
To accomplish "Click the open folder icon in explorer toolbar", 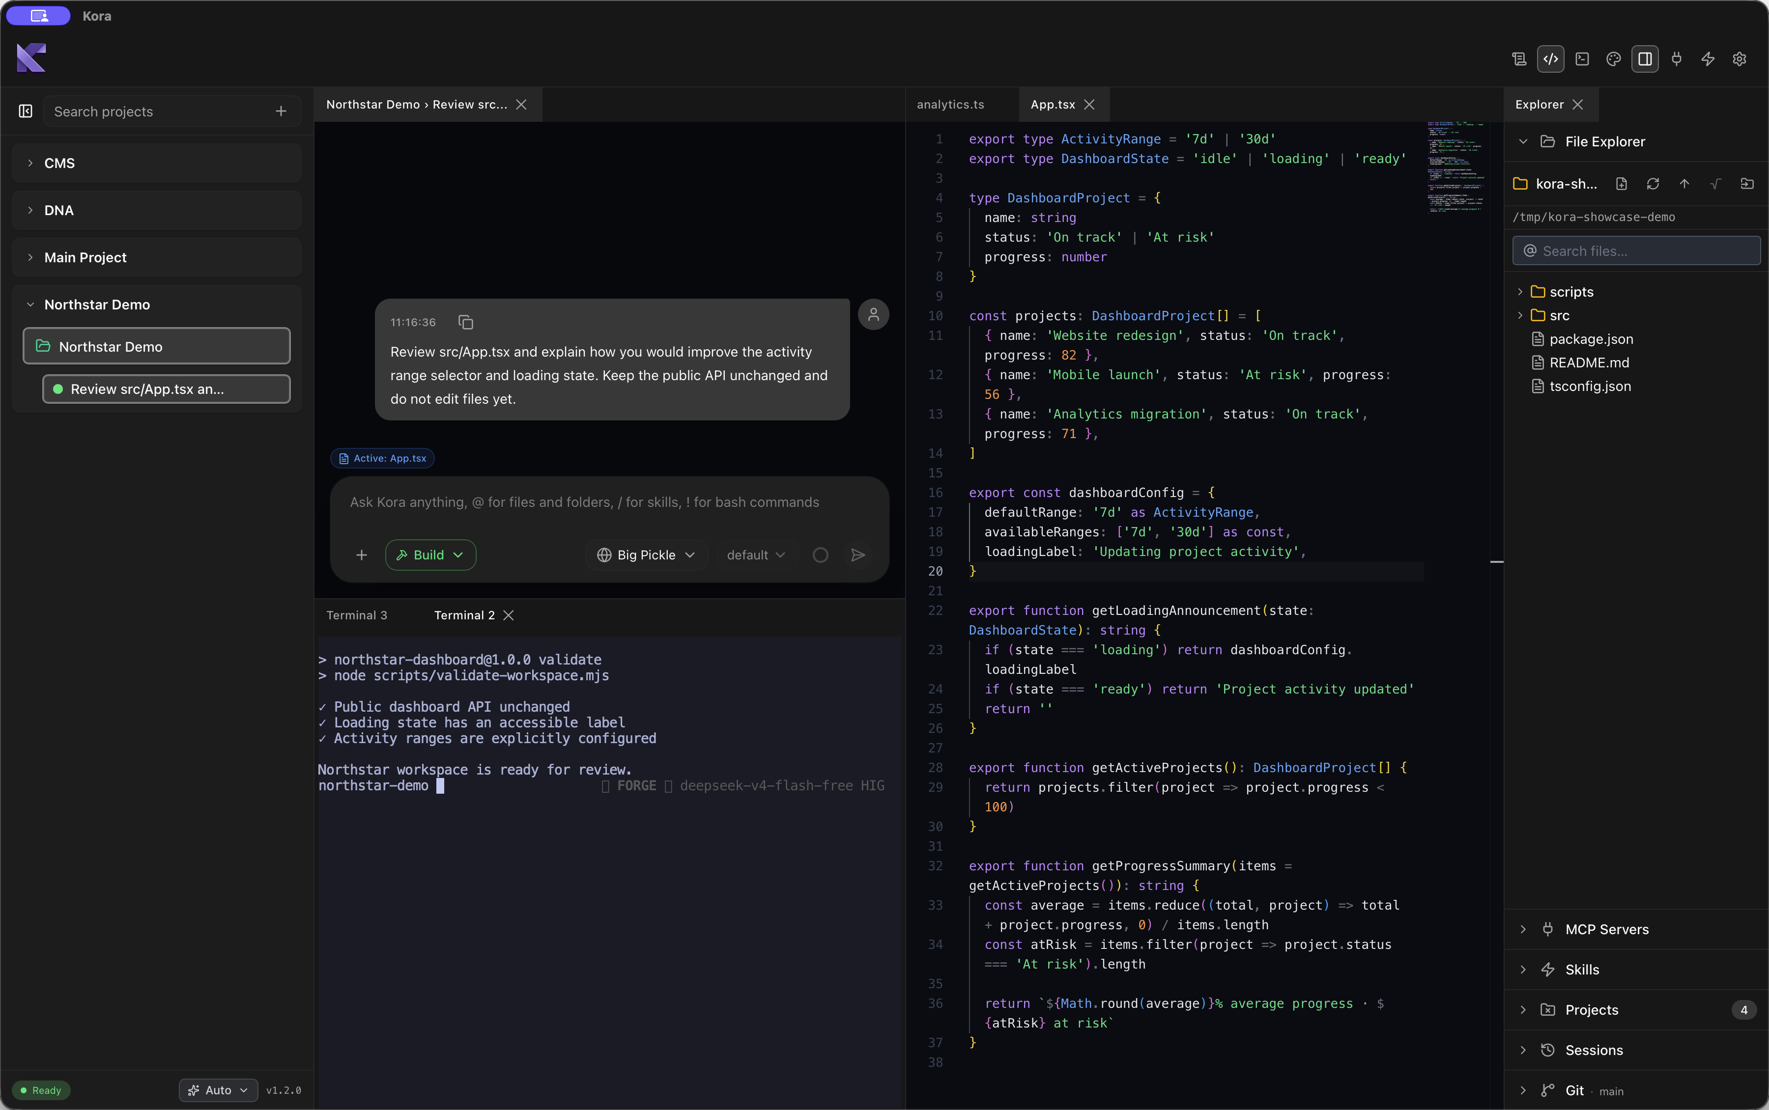I will (1747, 184).
